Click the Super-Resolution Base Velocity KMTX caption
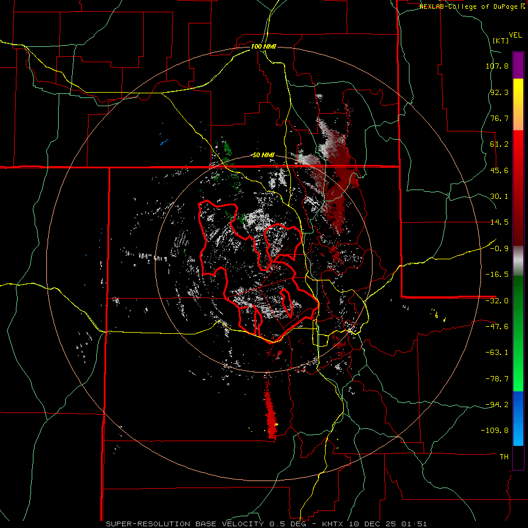This screenshot has height=528, width=528. (266, 524)
